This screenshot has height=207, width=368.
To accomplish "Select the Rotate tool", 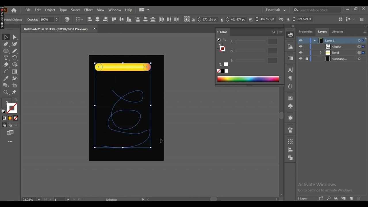I will (x=15, y=58).
